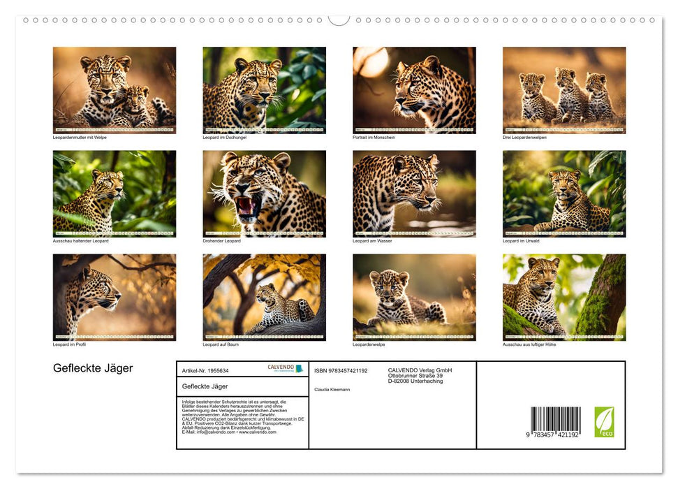Click the title Gefleckte Jäger
Image resolution: width=678 pixels, height=489 pixels.
(94, 367)
